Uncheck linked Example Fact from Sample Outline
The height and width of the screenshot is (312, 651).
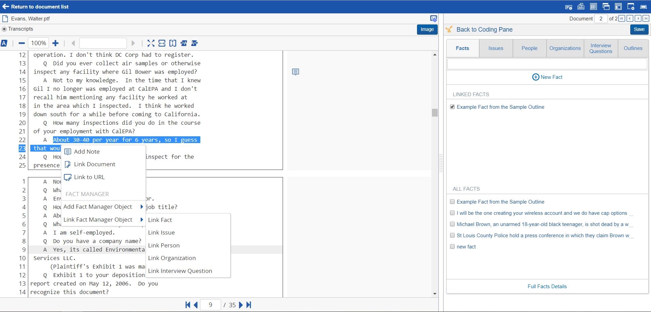[452, 107]
